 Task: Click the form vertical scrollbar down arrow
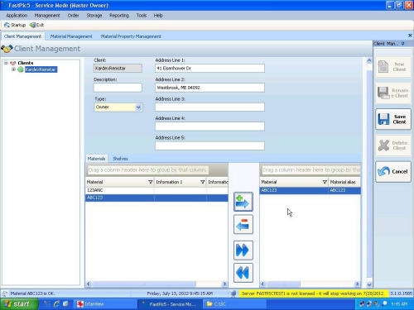pos(369,284)
